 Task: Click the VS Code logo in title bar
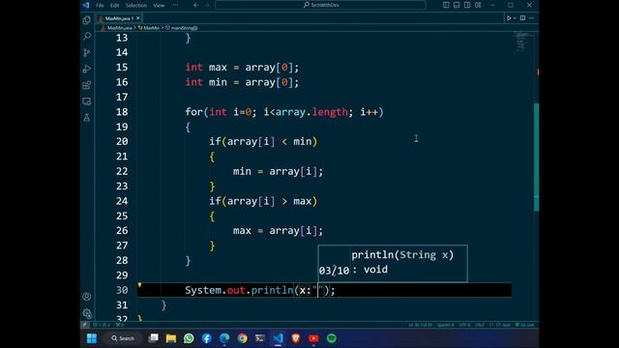[x=86, y=5]
